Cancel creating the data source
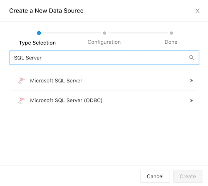Viewport: 208px width, 186px height. pyautogui.click(x=155, y=176)
